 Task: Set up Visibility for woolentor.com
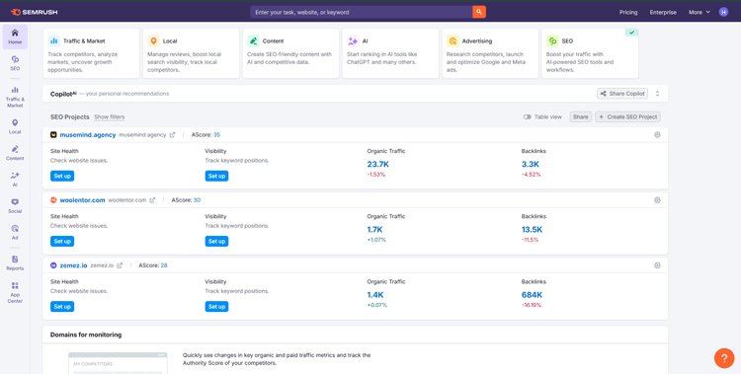pyautogui.click(x=216, y=242)
